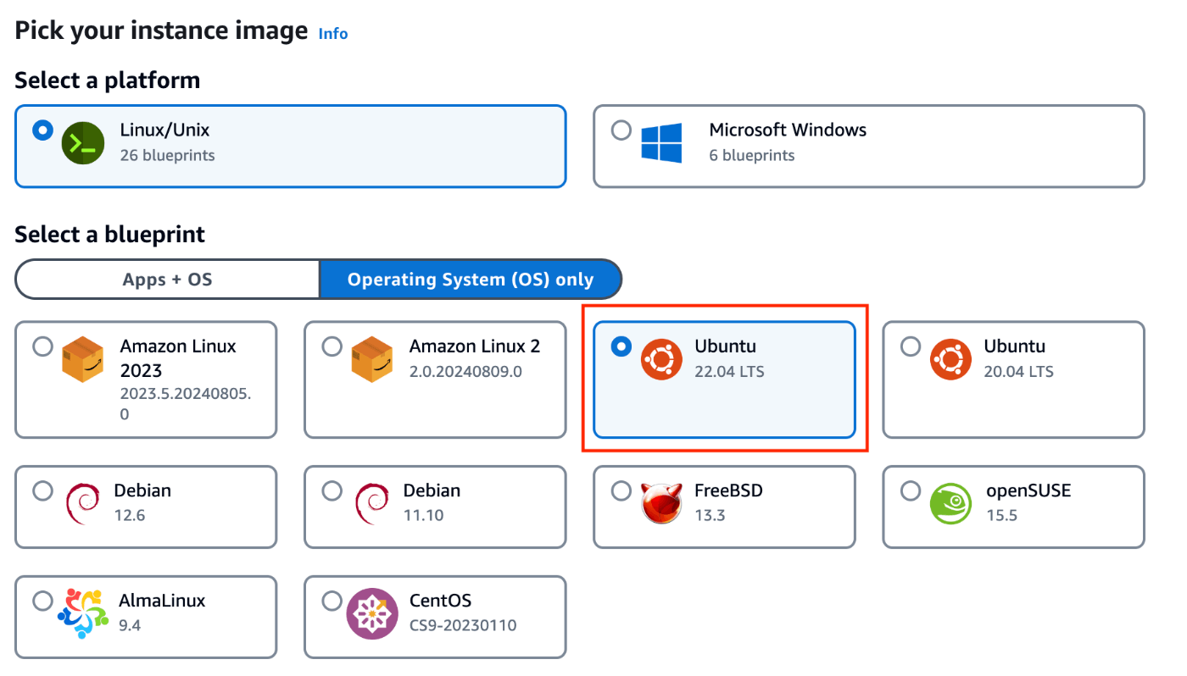The height and width of the screenshot is (676, 1187).
Task: Choose the Debian 11.10 radio button
Action: tap(332, 491)
